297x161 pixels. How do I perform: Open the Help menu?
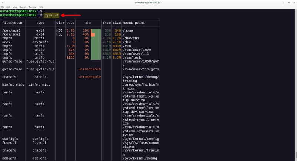pyautogui.click(x=41, y=7)
